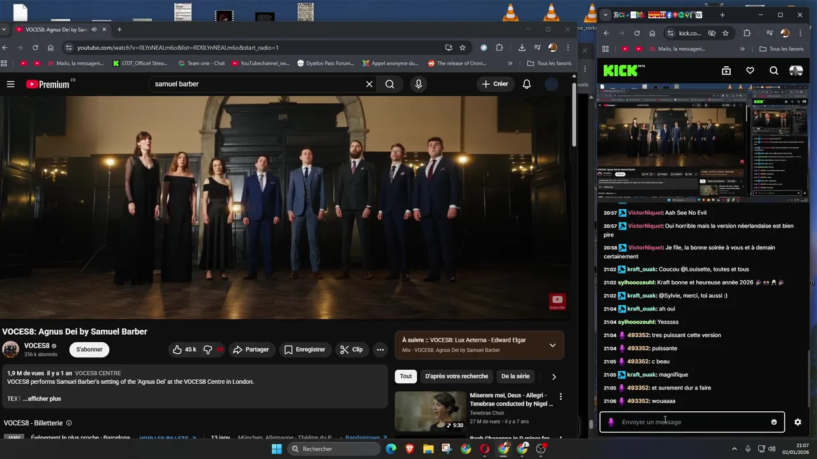Show hidden system tray icons
The image size is (817, 459).
734,449
